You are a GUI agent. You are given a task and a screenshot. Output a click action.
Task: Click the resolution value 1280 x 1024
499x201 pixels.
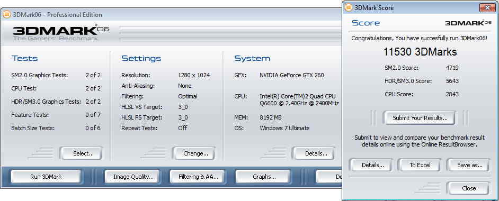click(194, 75)
